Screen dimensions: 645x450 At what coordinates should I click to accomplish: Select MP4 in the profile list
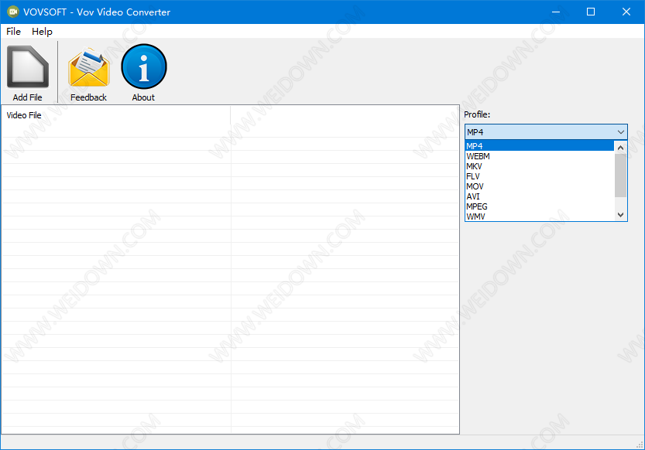pyautogui.click(x=539, y=146)
